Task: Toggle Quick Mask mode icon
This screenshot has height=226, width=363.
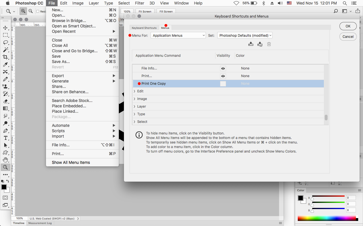Action: 5,197
